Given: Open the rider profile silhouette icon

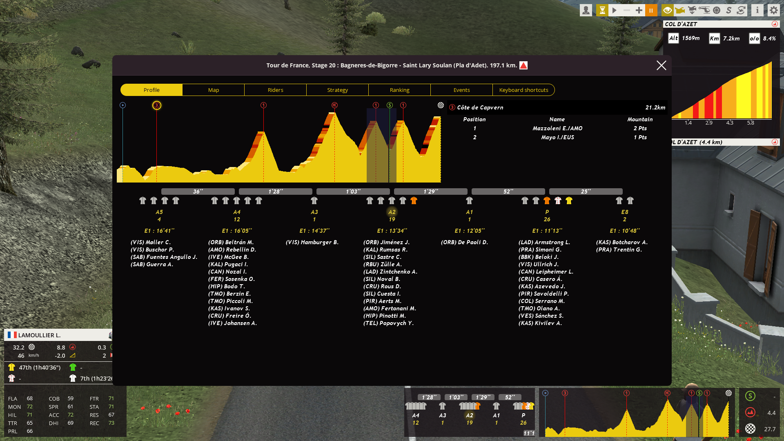Looking at the screenshot, I should tap(586, 10).
